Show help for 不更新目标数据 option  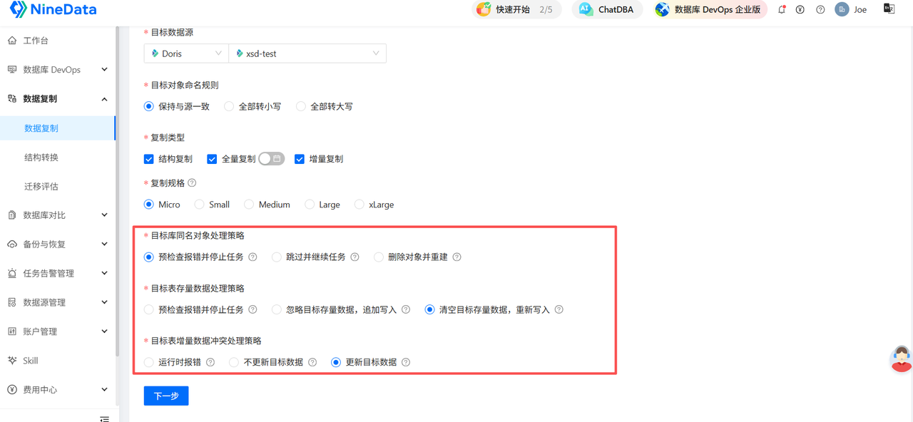tap(312, 363)
